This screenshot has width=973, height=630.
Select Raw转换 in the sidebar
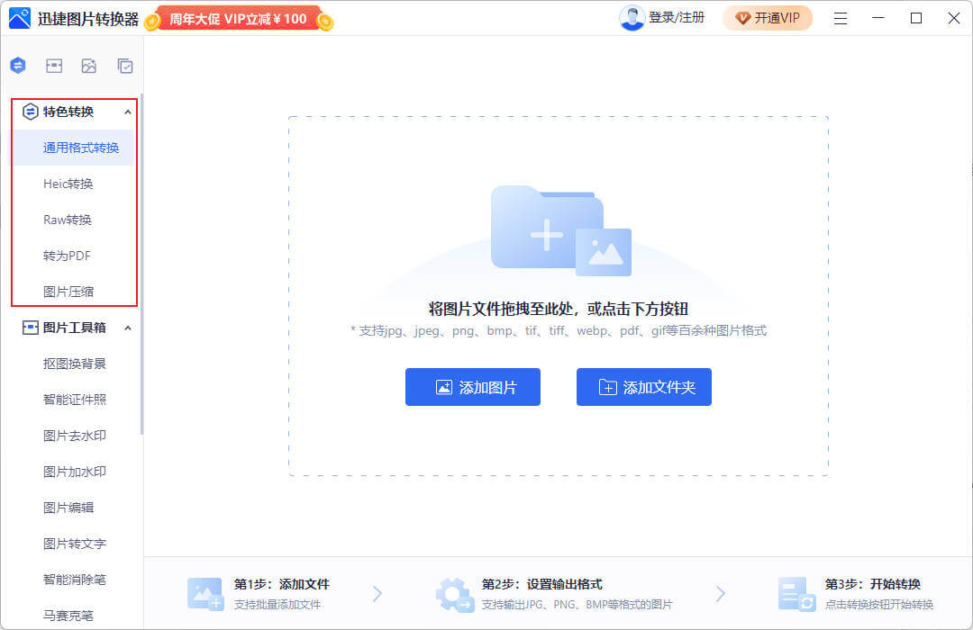[x=68, y=220]
